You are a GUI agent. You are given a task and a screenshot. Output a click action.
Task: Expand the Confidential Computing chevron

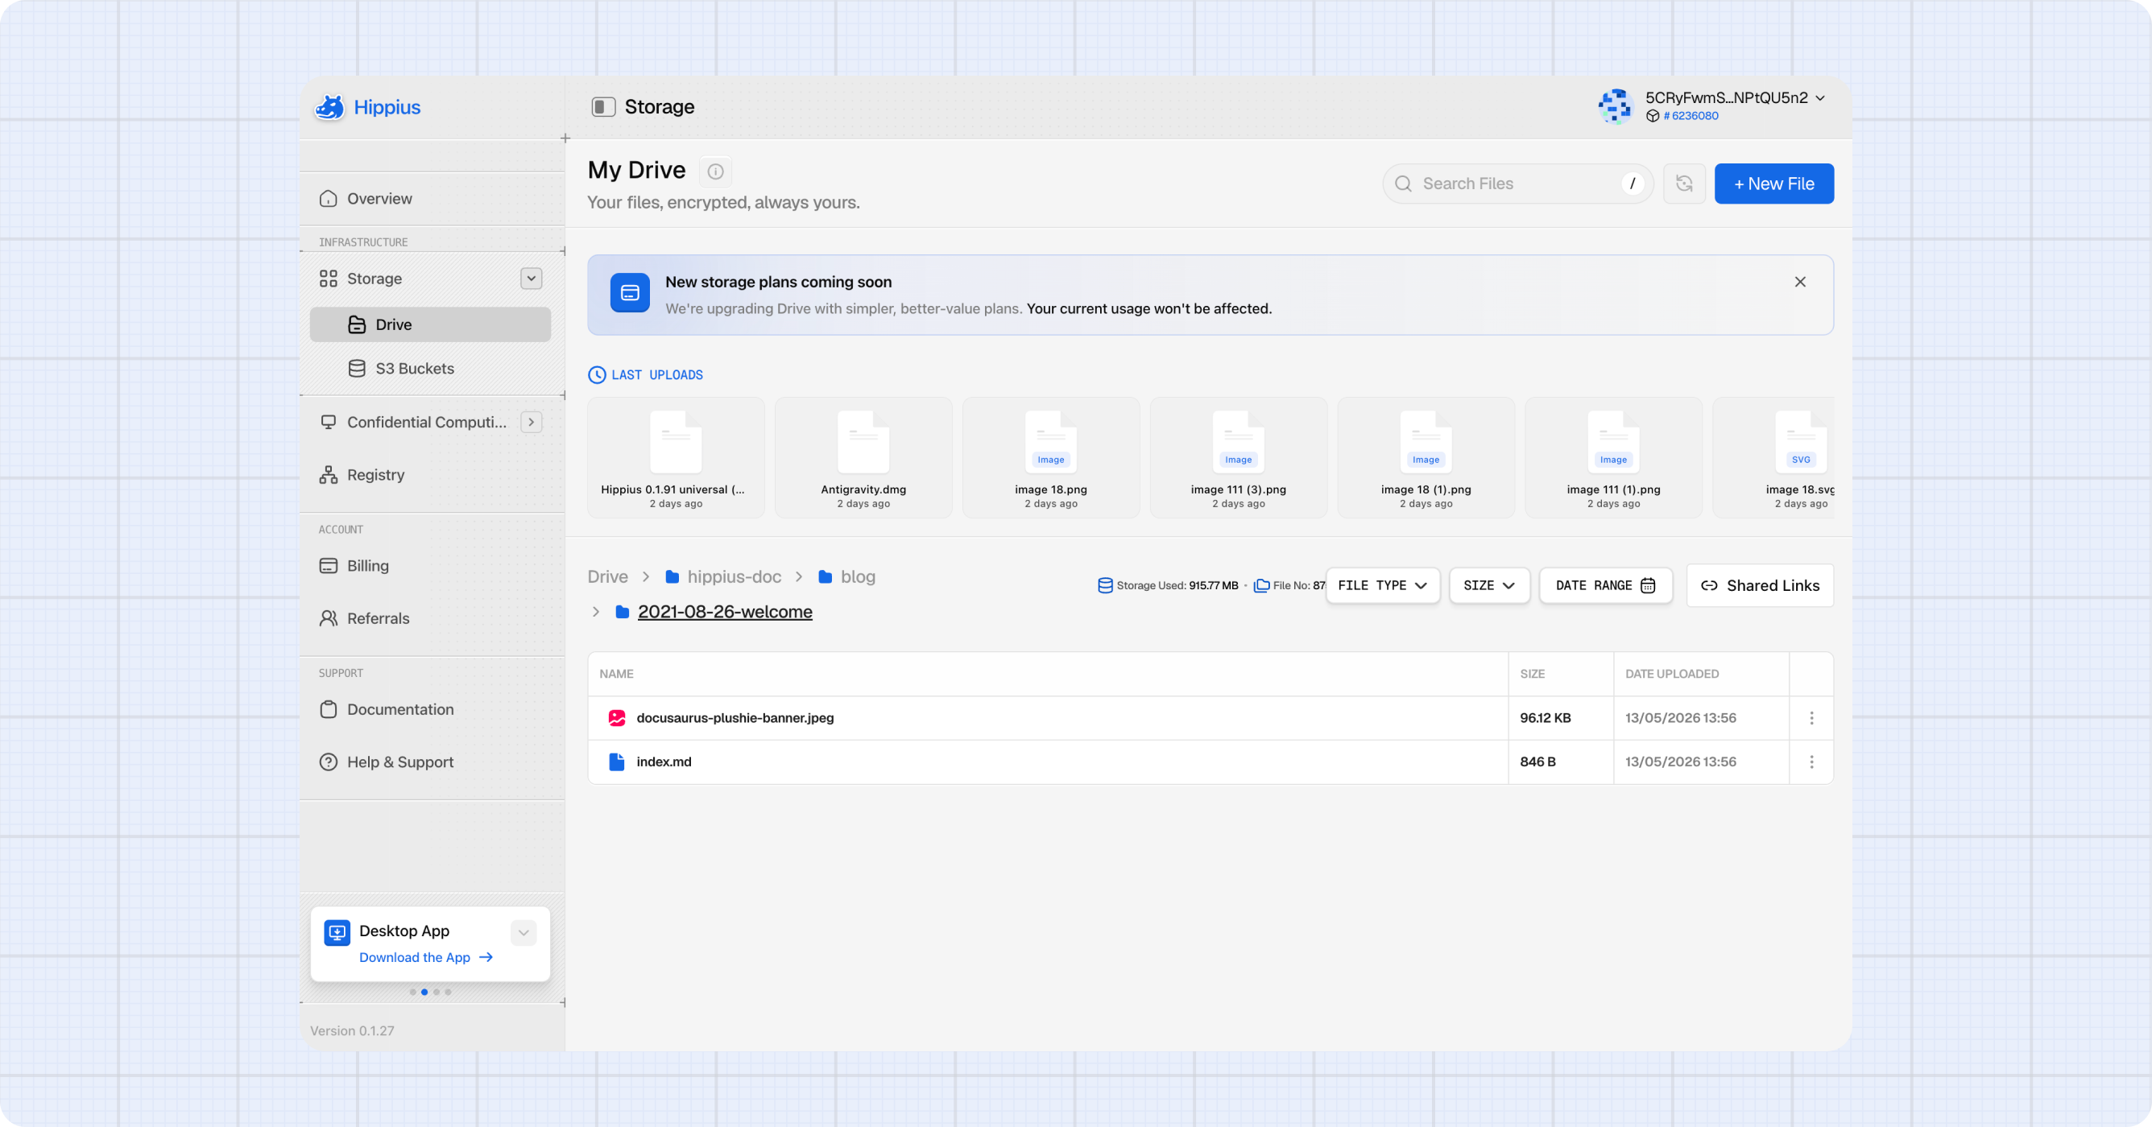point(532,423)
